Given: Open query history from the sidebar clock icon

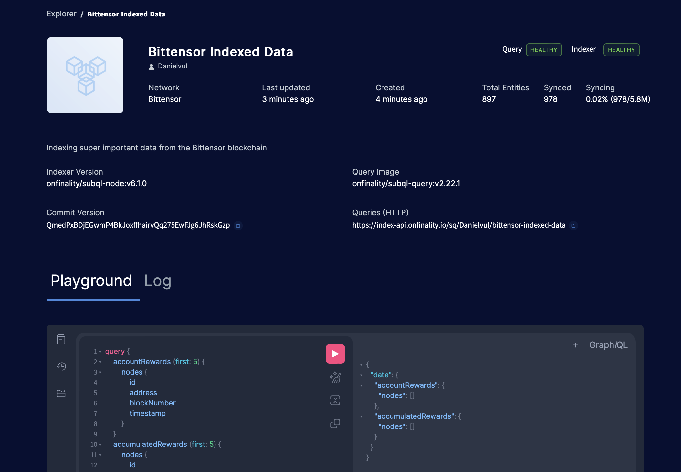Looking at the screenshot, I should click(61, 366).
